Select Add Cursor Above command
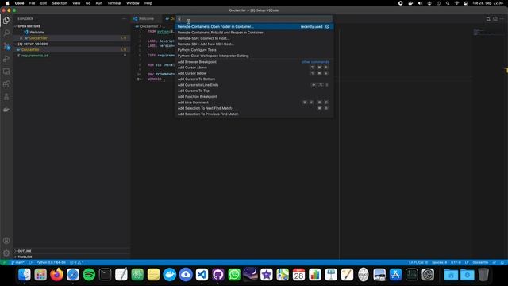Viewport: 508px width, 286px height. click(x=254, y=68)
